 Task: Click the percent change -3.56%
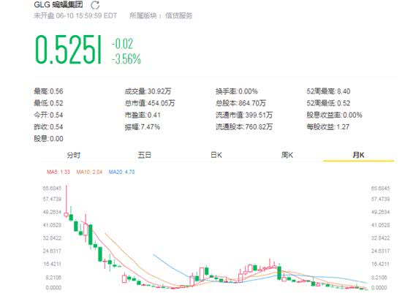coord(126,59)
